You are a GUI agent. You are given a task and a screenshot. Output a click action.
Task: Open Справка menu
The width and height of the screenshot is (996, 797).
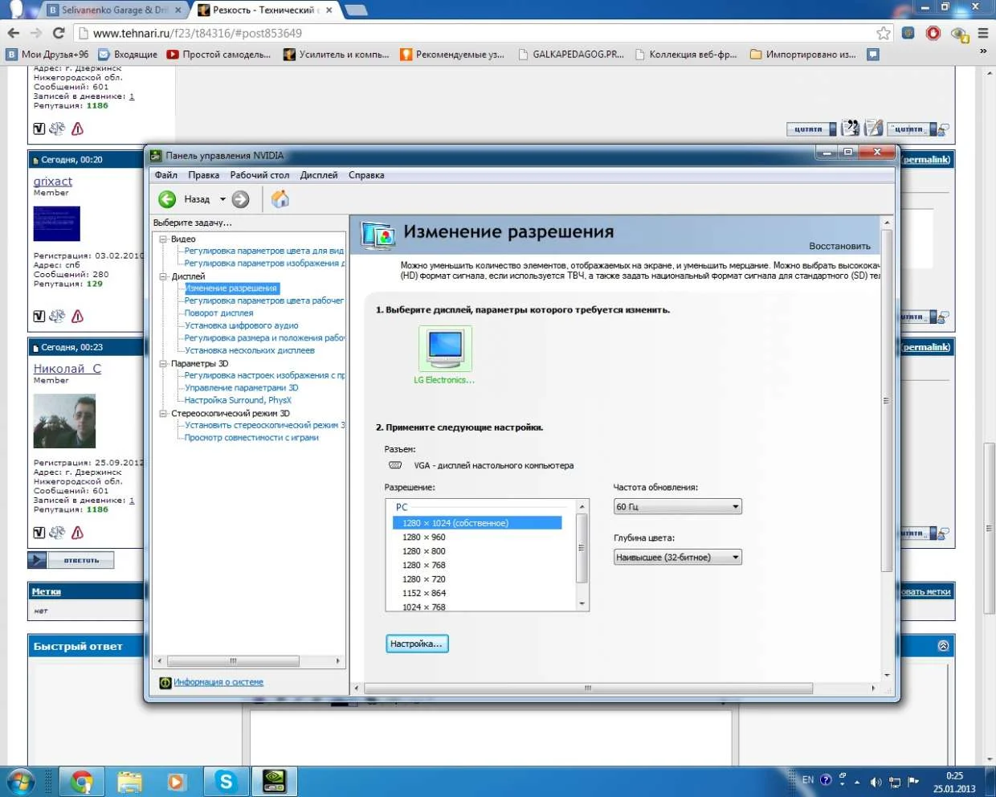[x=366, y=175]
